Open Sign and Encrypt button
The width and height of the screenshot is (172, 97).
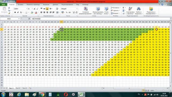tap(151, 11)
